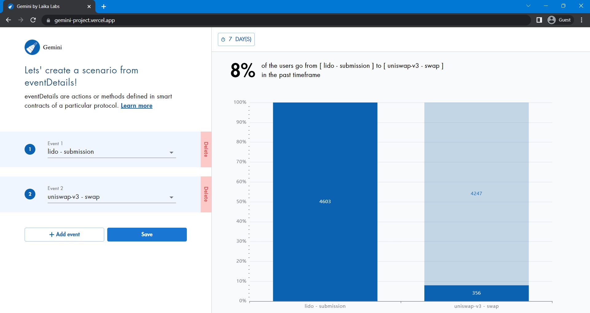Click the step 2 number badge
Viewport: 590px width, 313px height.
coord(30,194)
